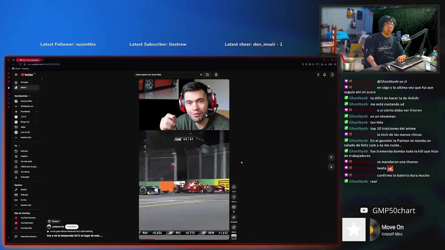This screenshot has height=250, width=445.
Task: Open the Create upload icon
Action: (x=318, y=75)
